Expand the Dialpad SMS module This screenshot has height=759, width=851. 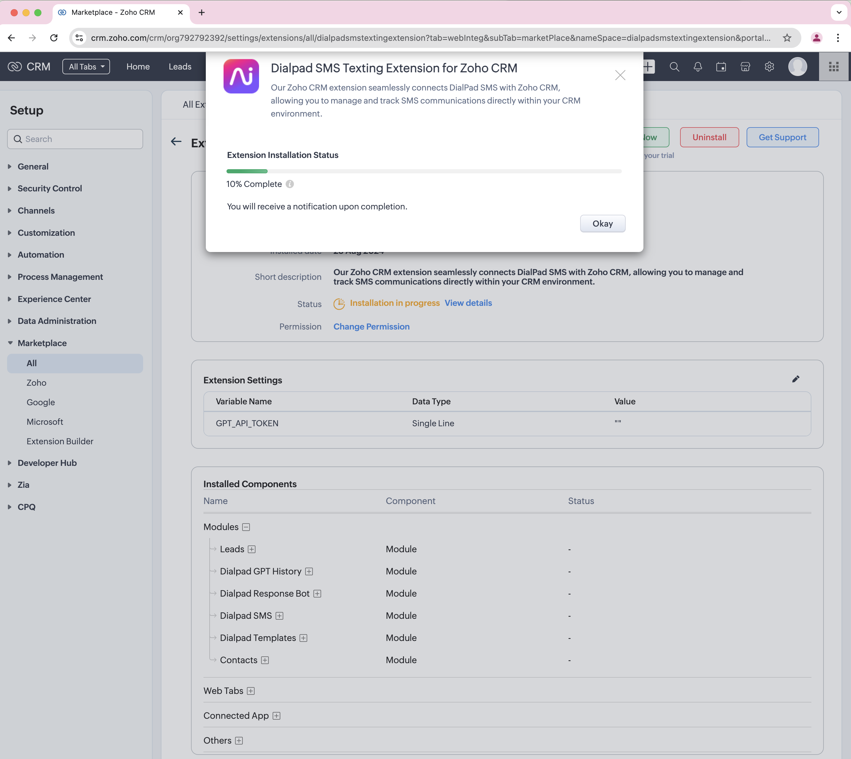point(279,616)
